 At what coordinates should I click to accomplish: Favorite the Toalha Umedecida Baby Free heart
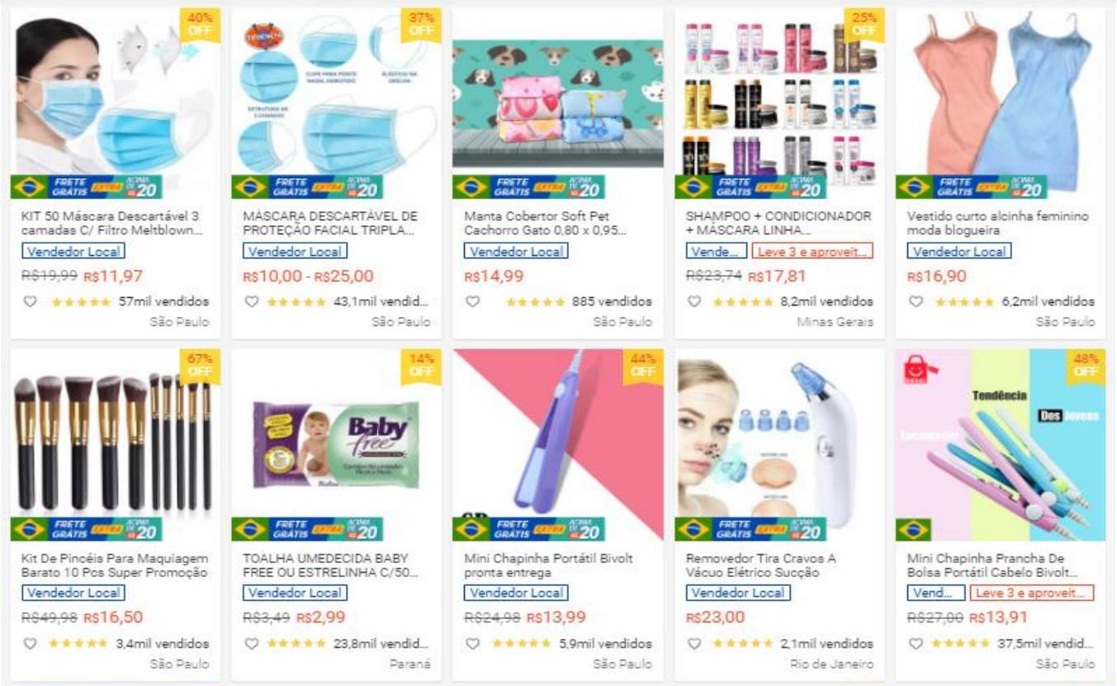coord(252,643)
